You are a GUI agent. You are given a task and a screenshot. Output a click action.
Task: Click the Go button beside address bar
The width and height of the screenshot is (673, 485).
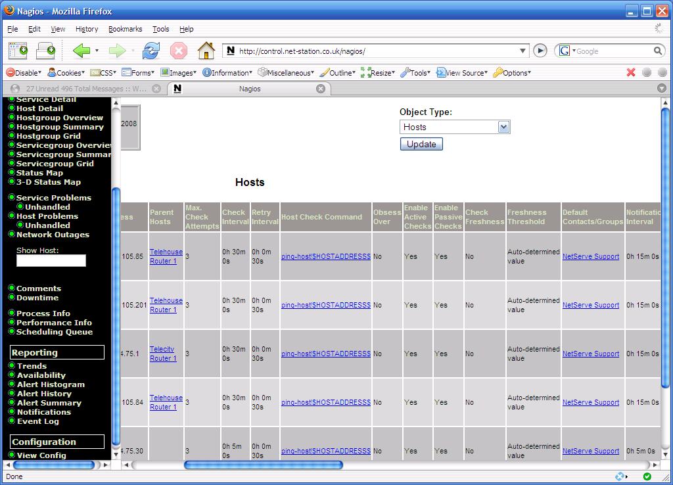click(x=540, y=51)
